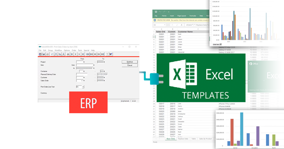Select the Table sheet tab

pos(194,139)
